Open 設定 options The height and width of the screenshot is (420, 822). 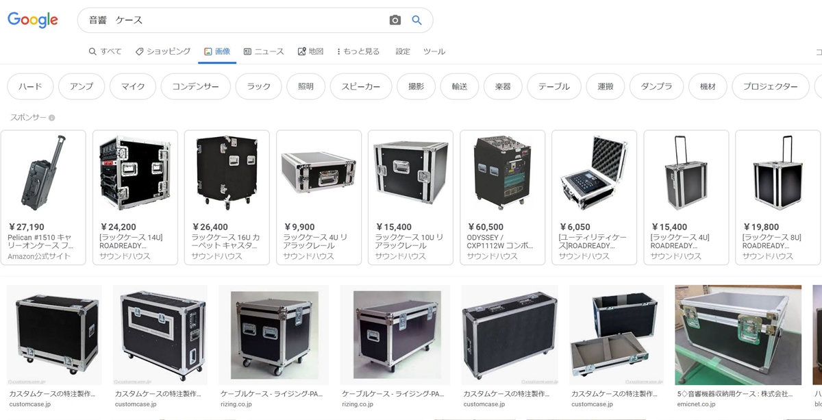click(403, 51)
